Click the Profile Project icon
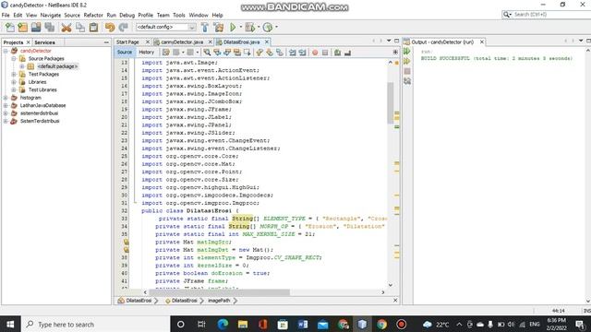This screenshot has height=332, width=591. (x=268, y=27)
